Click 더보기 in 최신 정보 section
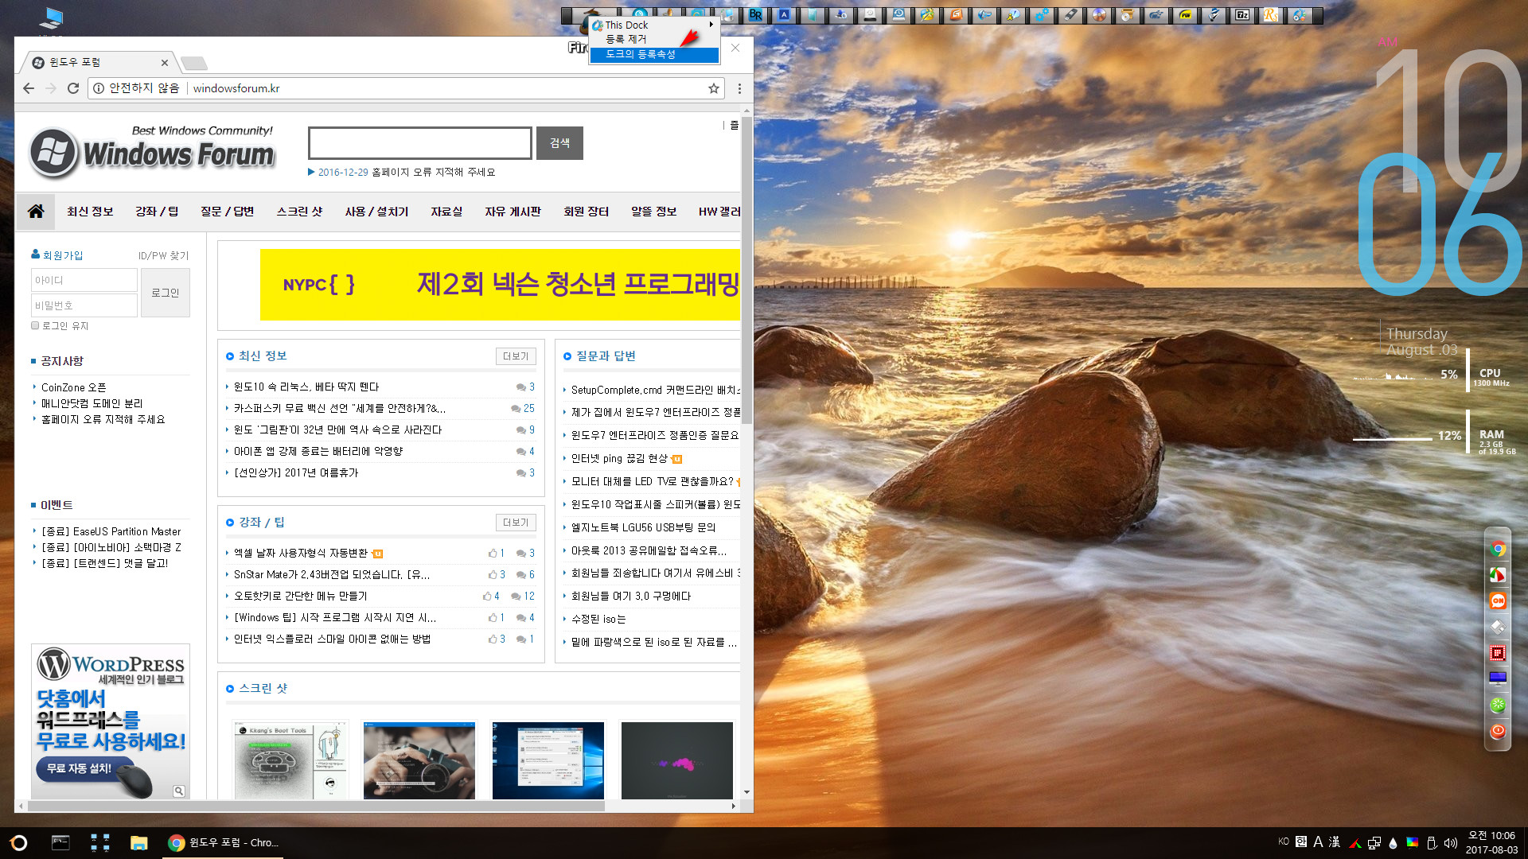Viewport: 1528px width, 859px height. tap(516, 356)
